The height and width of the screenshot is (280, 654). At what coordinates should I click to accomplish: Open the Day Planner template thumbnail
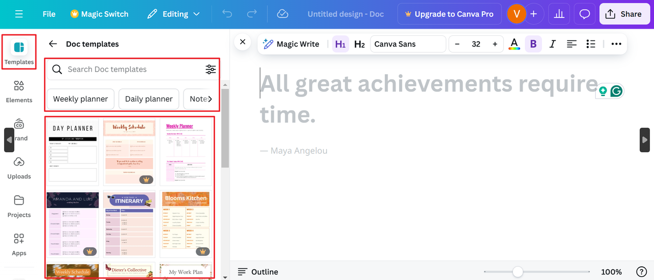click(73, 152)
